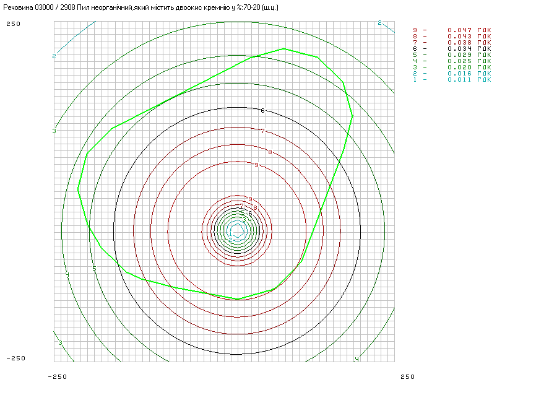Select legend row "4 - 0.025 ГДК"

pos(452,61)
